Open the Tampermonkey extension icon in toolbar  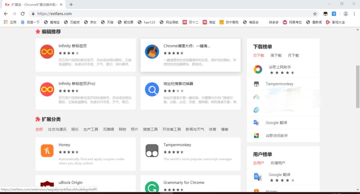coord(325,14)
